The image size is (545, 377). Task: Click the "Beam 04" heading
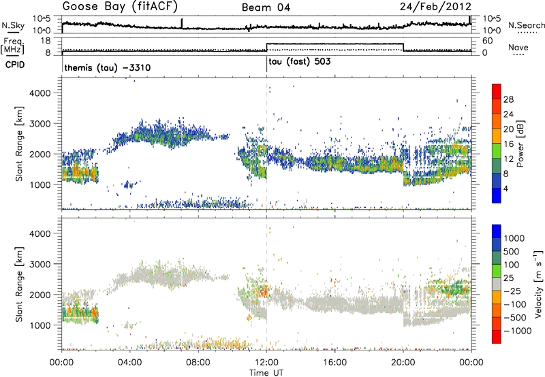pos(266,7)
